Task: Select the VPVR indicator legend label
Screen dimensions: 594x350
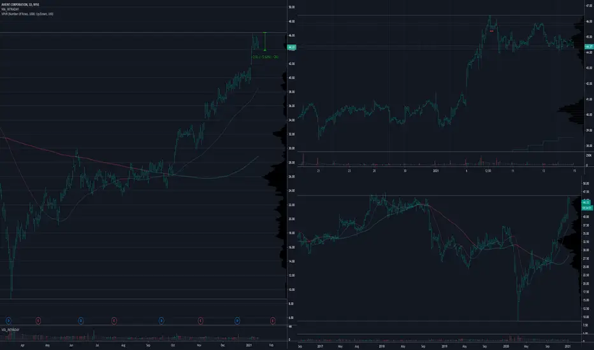Action: click(27, 13)
